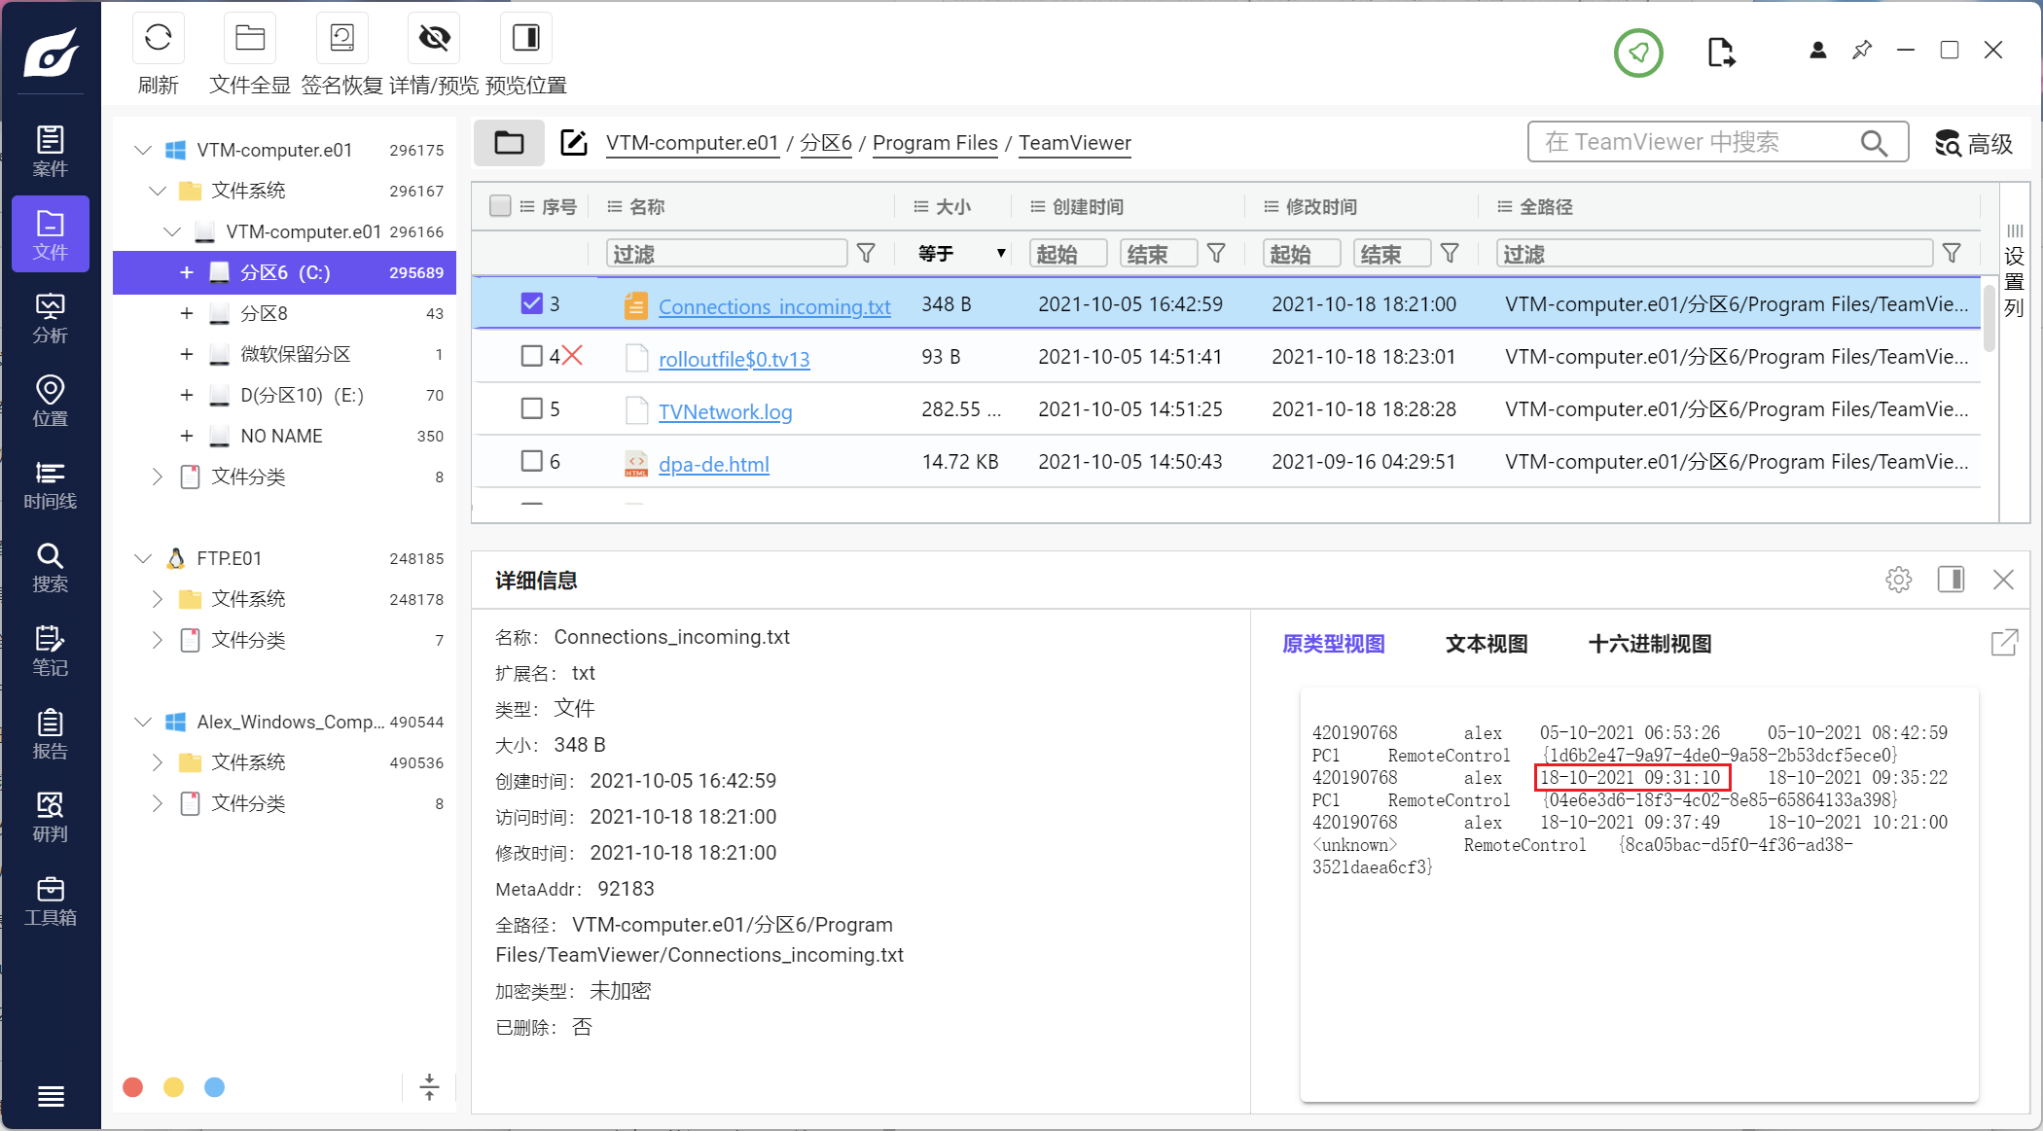This screenshot has width=2043, height=1131.
Task: Open the 位置 sidebar section
Action: (x=51, y=401)
